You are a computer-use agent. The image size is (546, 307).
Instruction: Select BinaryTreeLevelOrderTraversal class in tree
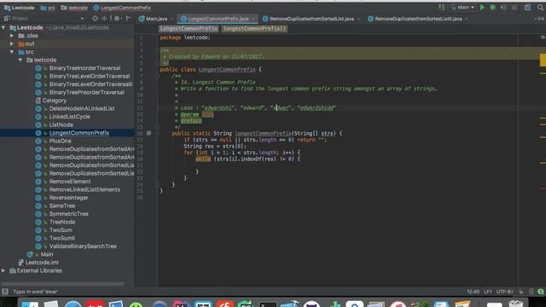pyautogui.click(x=90, y=76)
